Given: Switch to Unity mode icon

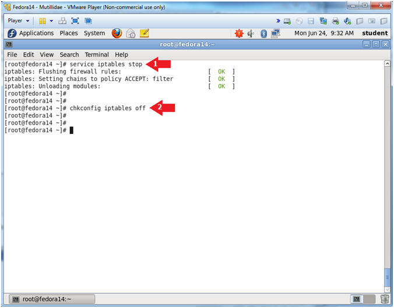Looking at the screenshot, I should (88, 21).
